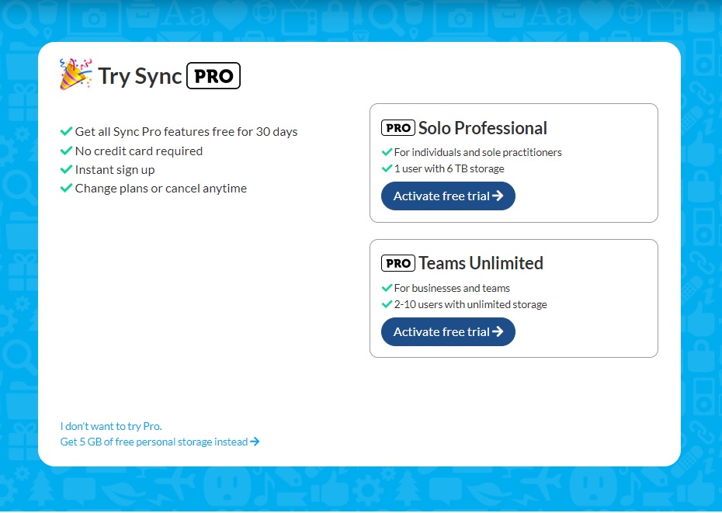This screenshot has width=722, height=513.
Task: Click the checkmark beside 'For individuals and sole practitioners'
Action: pos(387,152)
